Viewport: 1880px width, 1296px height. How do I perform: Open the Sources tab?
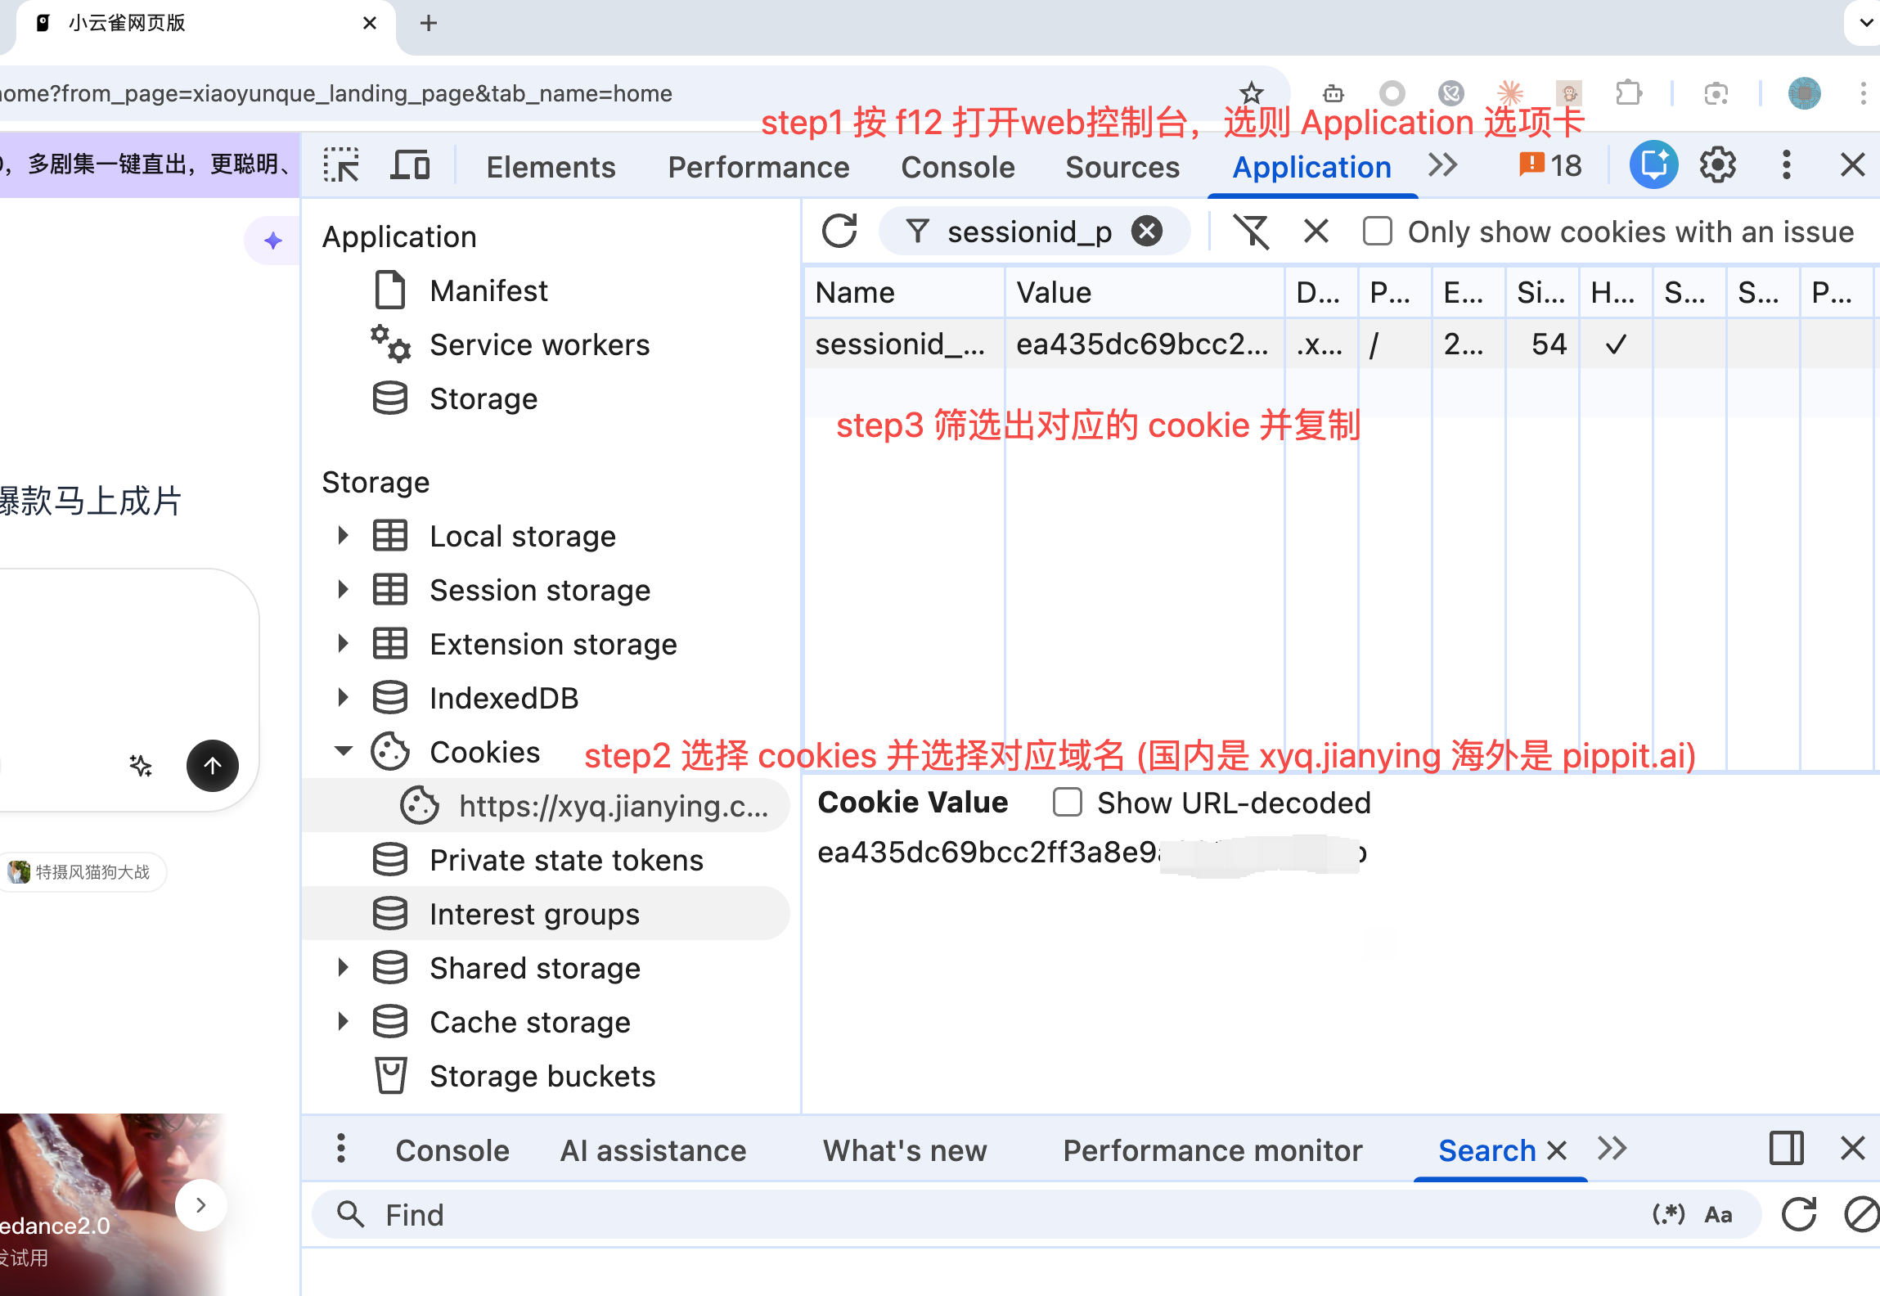(1122, 167)
